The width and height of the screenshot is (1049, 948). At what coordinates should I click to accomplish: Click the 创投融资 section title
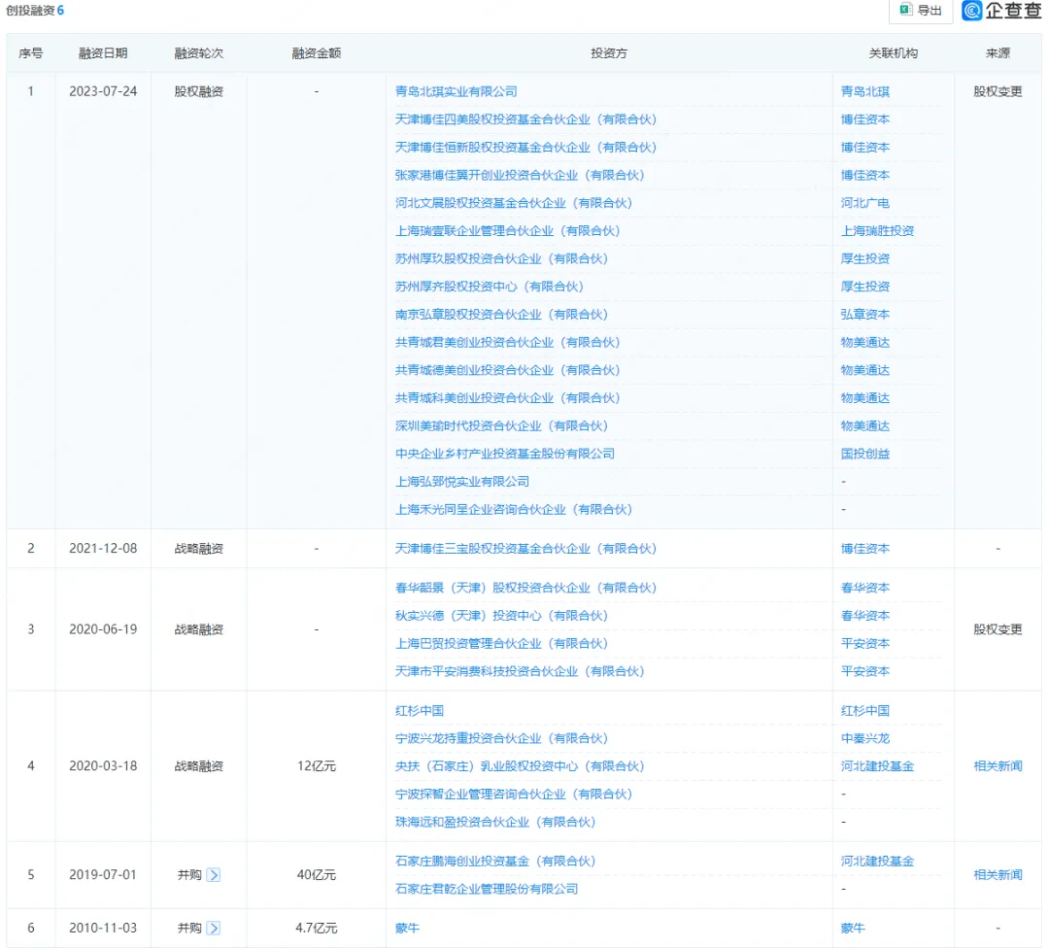[30, 11]
